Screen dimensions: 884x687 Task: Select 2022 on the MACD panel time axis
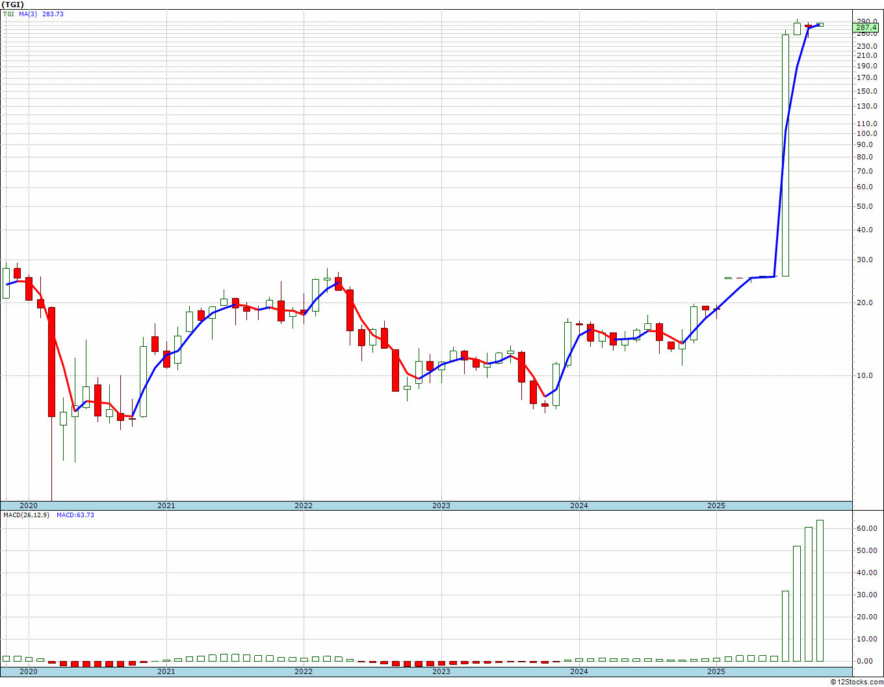[x=304, y=671]
